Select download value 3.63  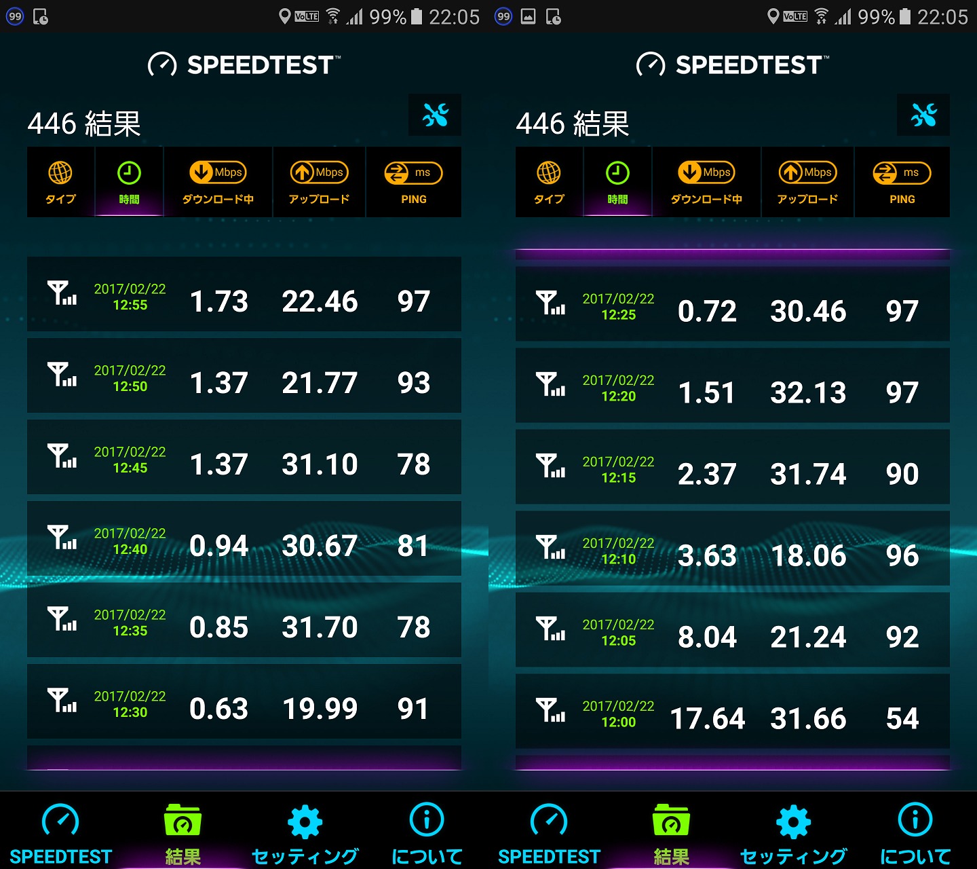pyautogui.click(x=707, y=555)
